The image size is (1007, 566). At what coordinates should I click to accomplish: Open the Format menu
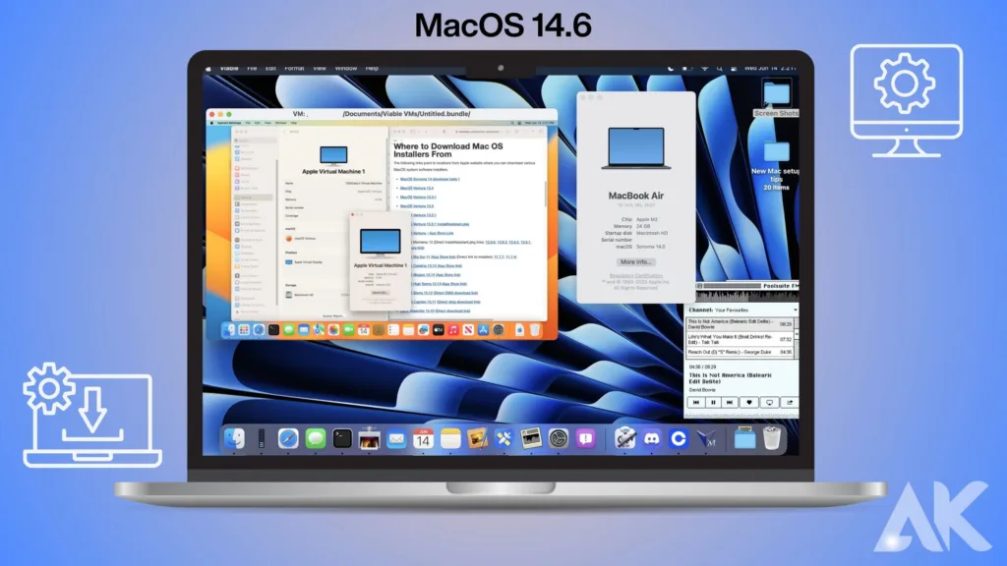pos(294,68)
